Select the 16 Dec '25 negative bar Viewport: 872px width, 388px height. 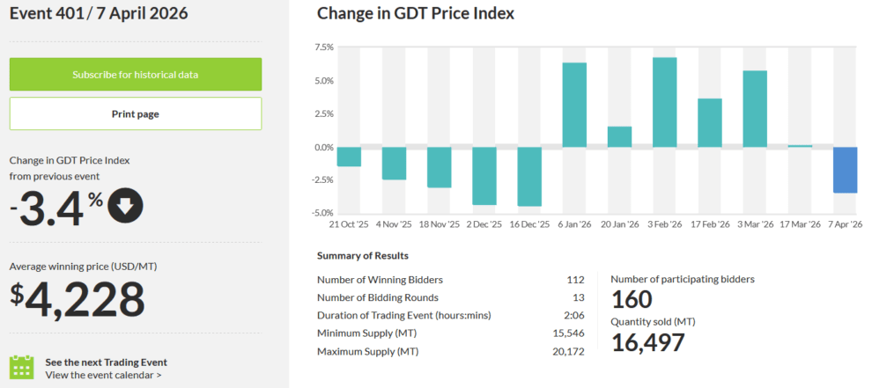(x=529, y=177)
